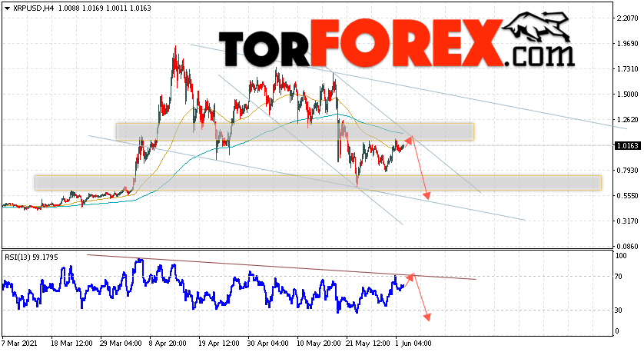Select the 29 Mar 04:00 date label
Image resolution: width=644 pixels, height=352 pixels.
tap(121, 344)
